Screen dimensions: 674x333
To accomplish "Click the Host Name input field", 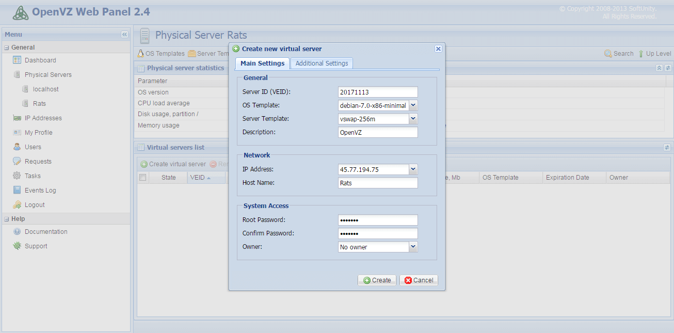I will [378, 183].
